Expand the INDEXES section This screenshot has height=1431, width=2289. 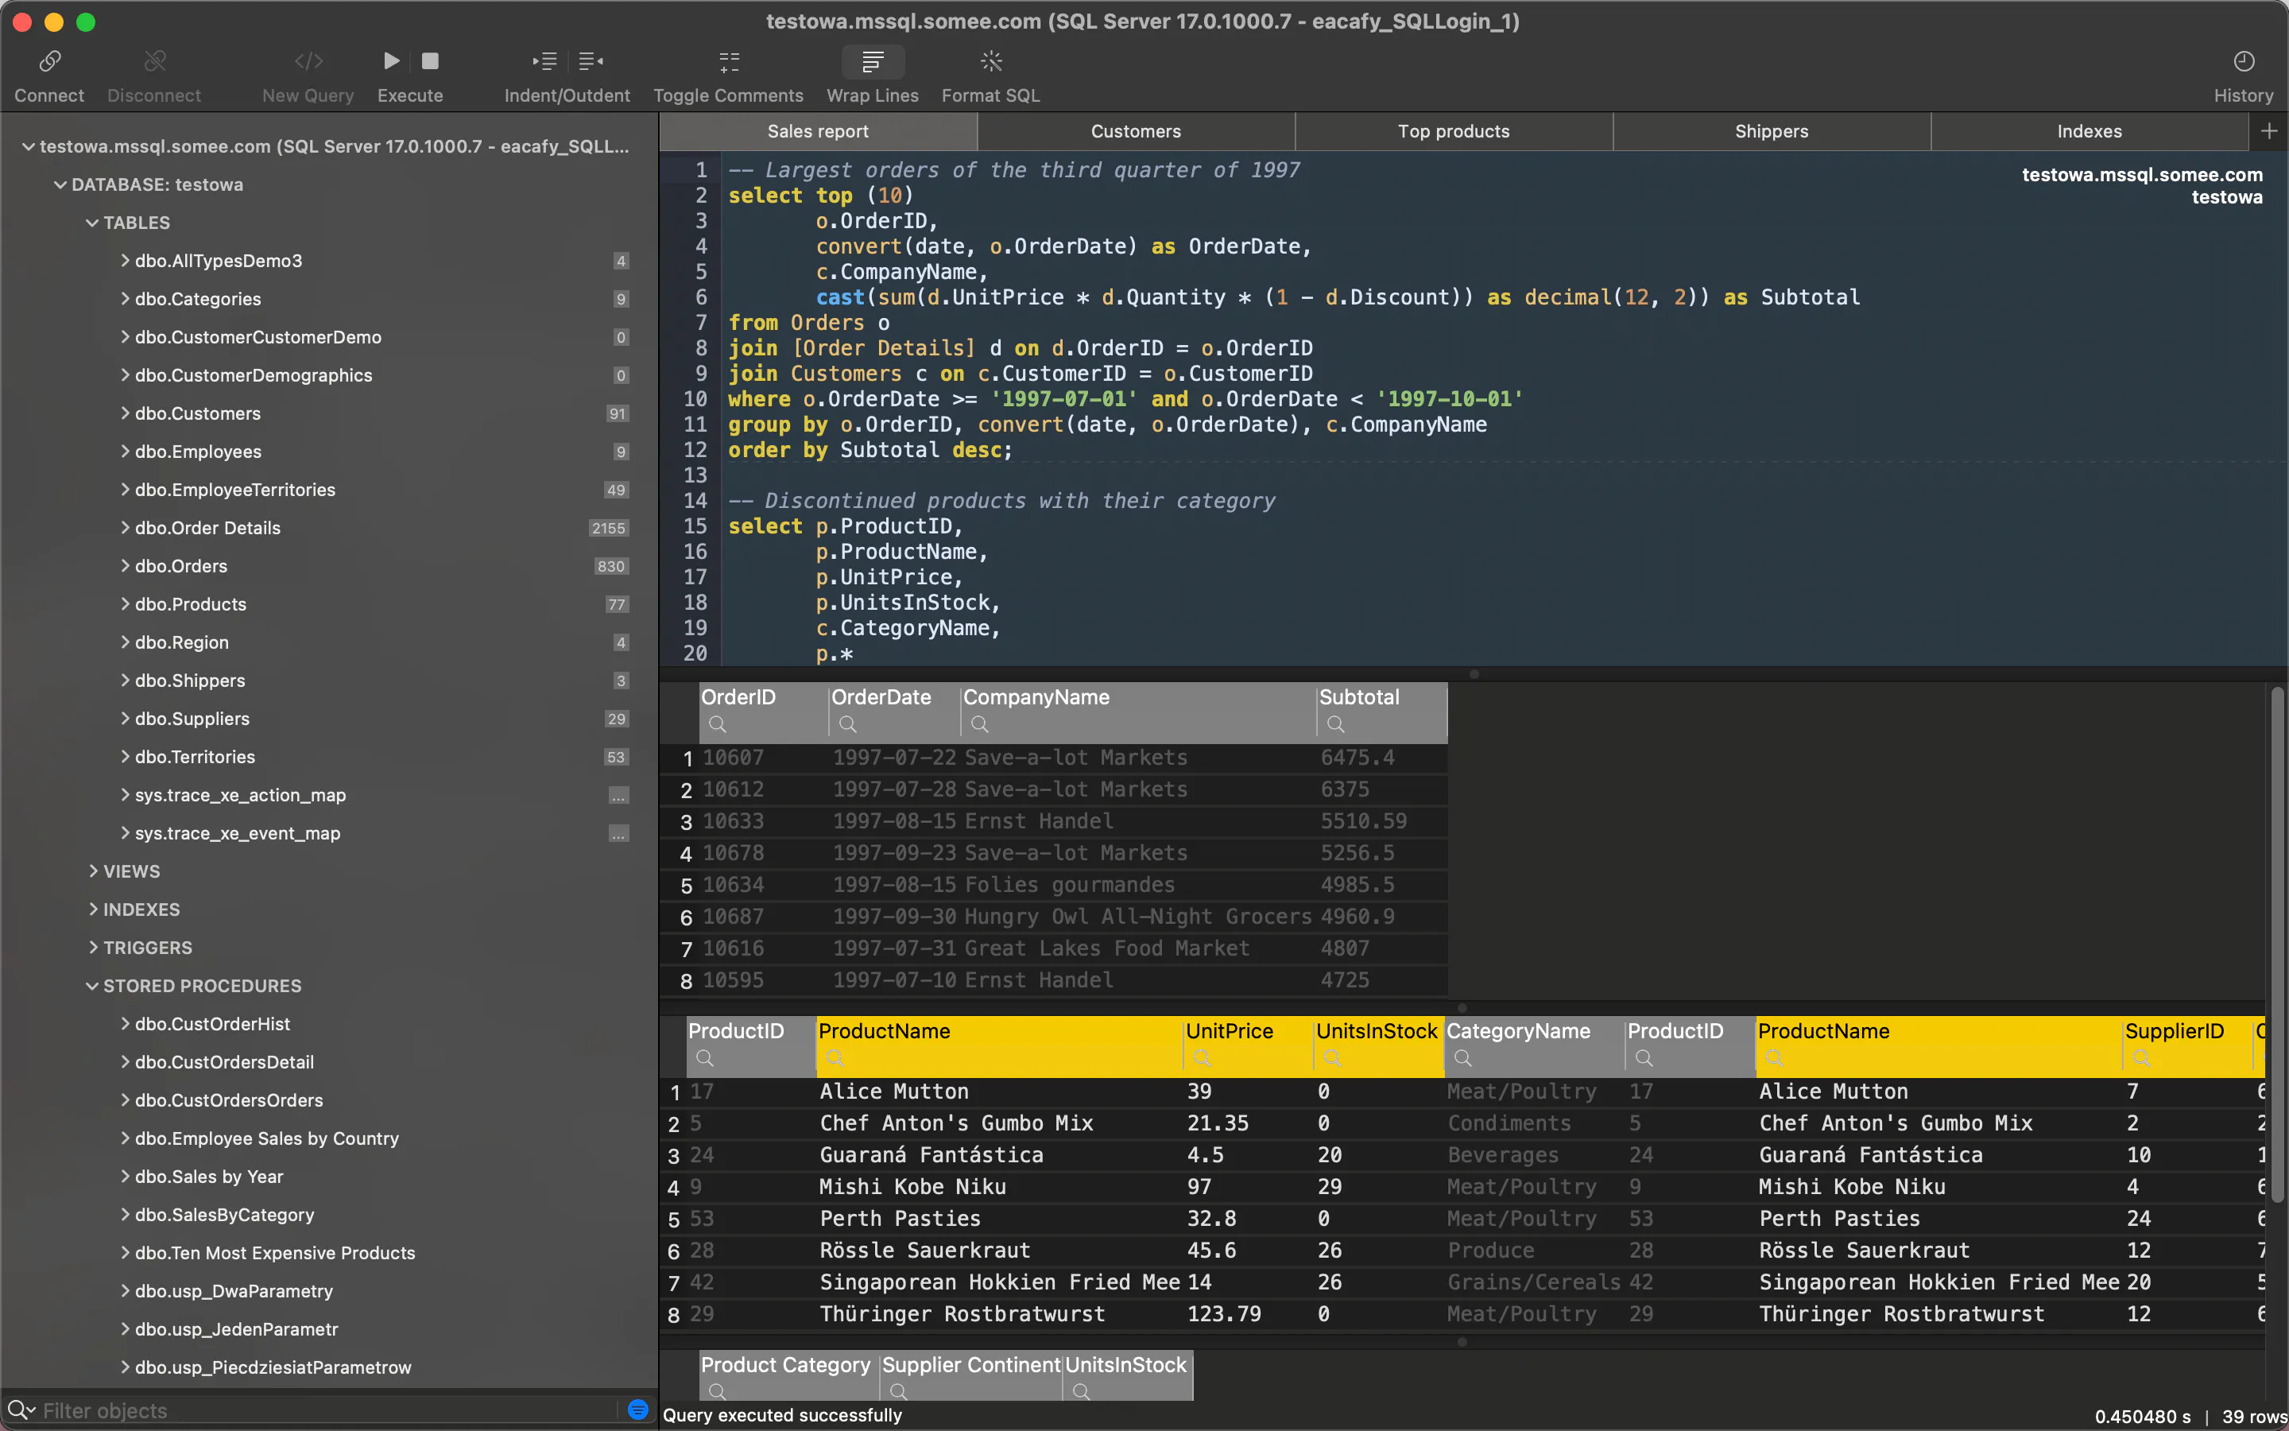coord(93,909)
